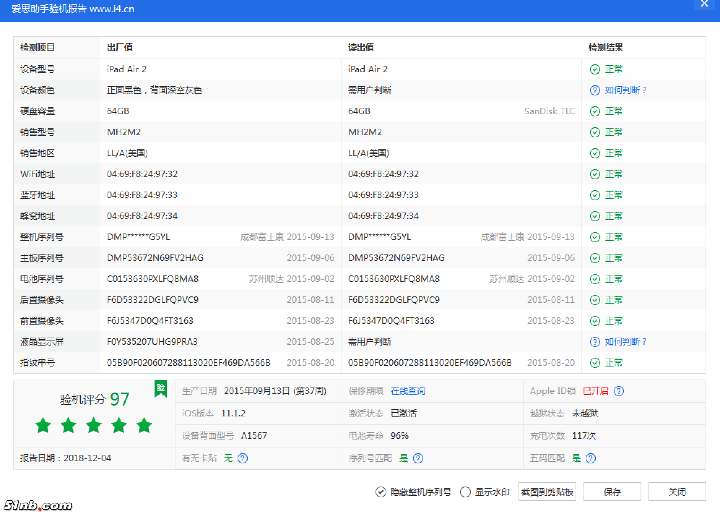The image size is (720, 514).
Task: Click 已开启 Apple ID lock status
Action: point(596,391)
